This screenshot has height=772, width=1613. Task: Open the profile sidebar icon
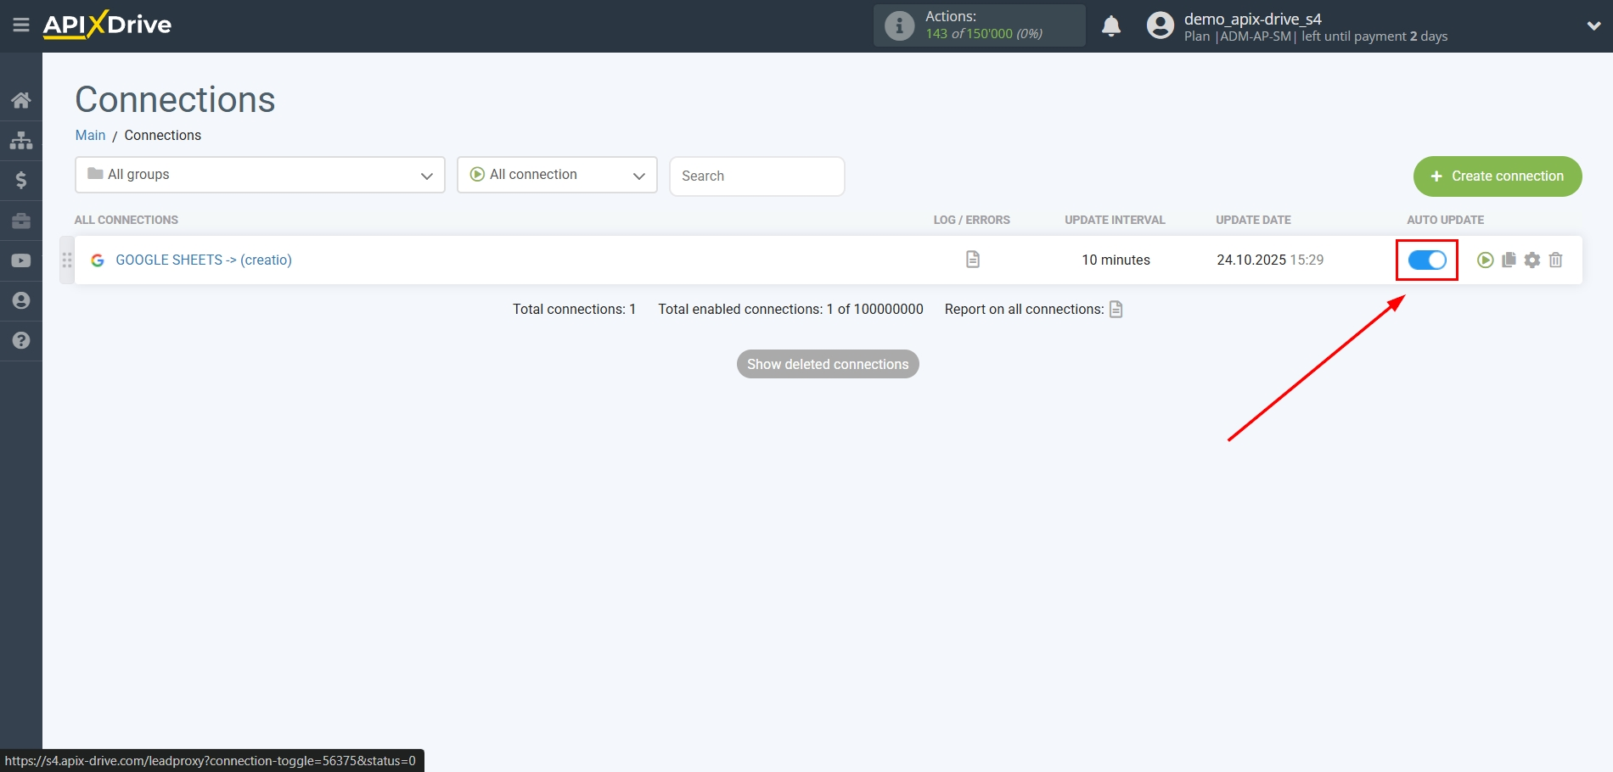(x=21, y=300)
